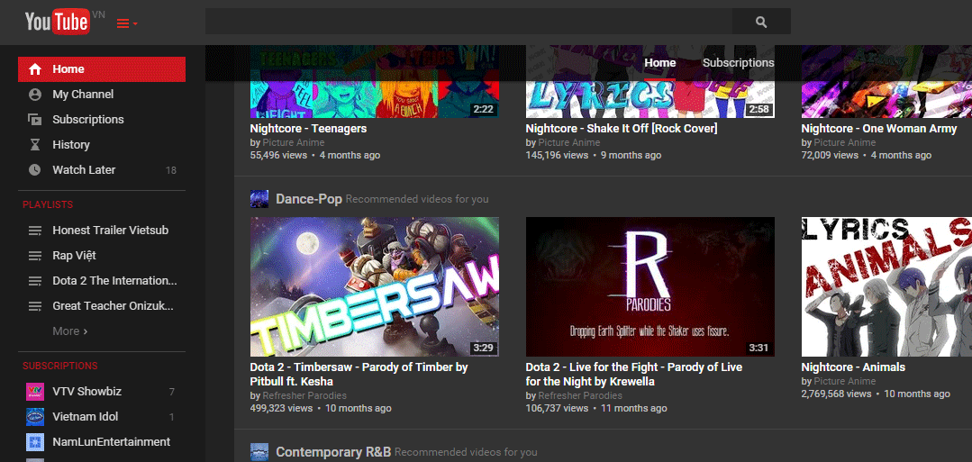Click the Subscriptions sidebar icon
Viewport: 972px width, 462px height.
(35, 120)
